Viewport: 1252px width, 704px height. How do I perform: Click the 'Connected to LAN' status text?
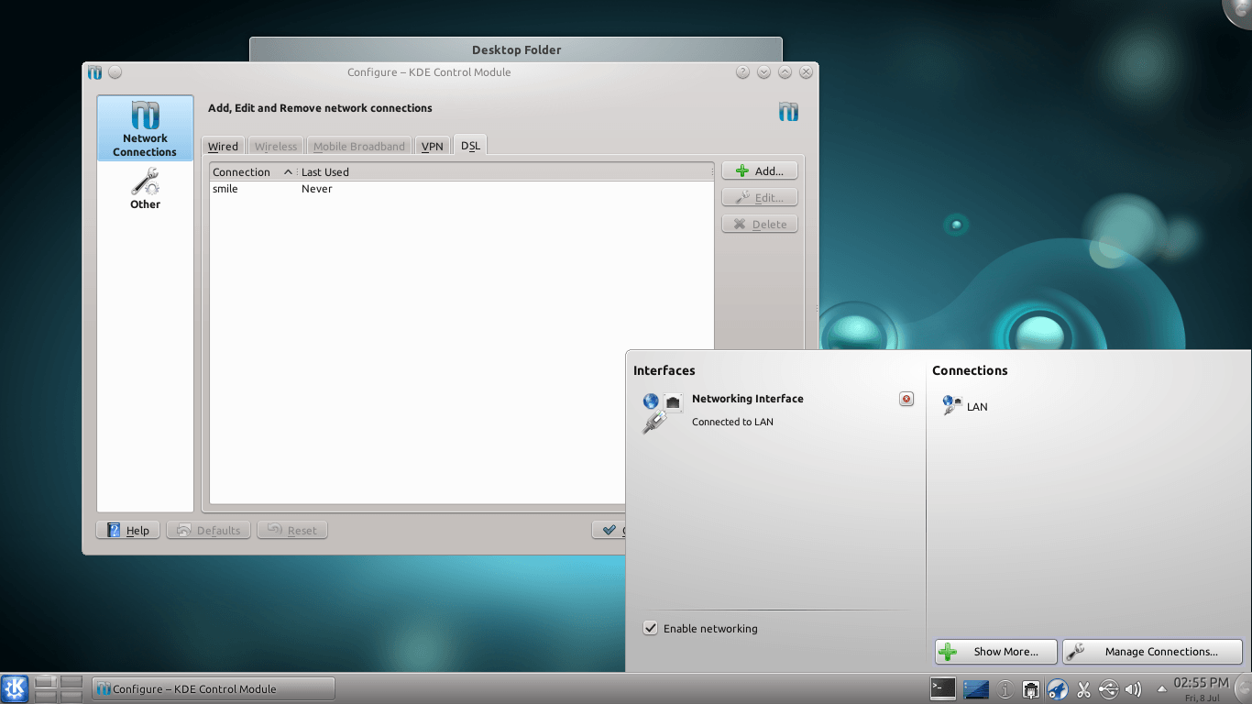[x=732, y=422]
